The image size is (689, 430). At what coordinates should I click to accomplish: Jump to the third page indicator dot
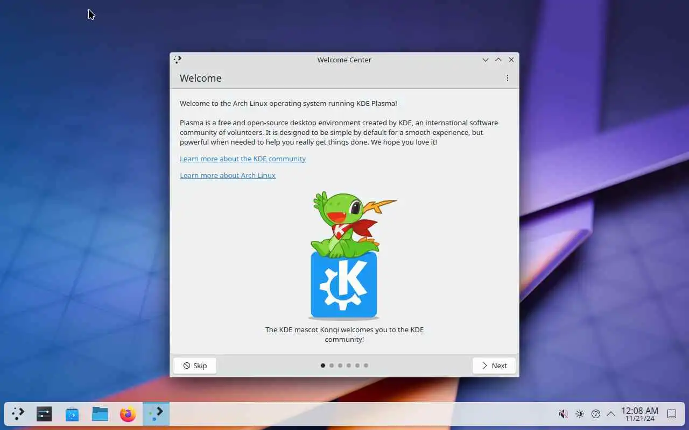coord(340,365)
